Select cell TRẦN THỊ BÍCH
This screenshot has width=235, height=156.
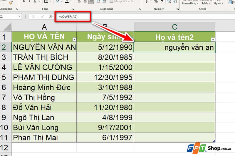pyautogui.click(x=44, y=57)
